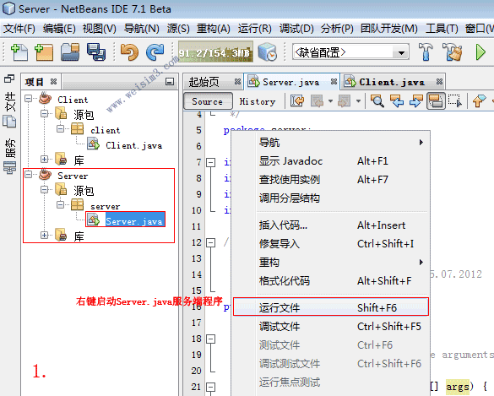The height and width of the screenshot is (396, 494).
Task: Click the Undo arrow icon
Action: pyautogui.click(x=129, y=52)
